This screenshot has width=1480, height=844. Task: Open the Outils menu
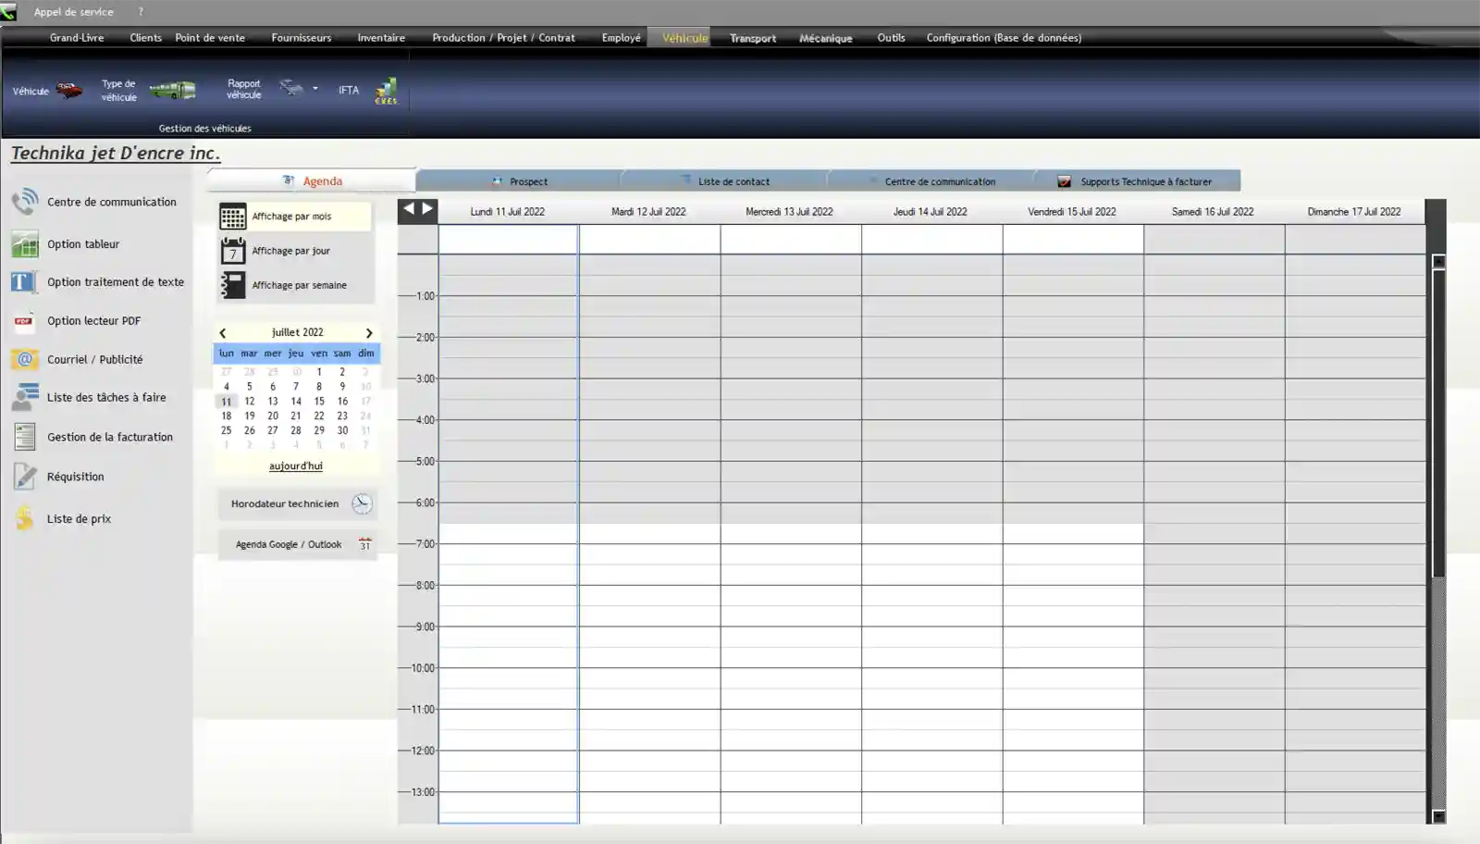892,38
